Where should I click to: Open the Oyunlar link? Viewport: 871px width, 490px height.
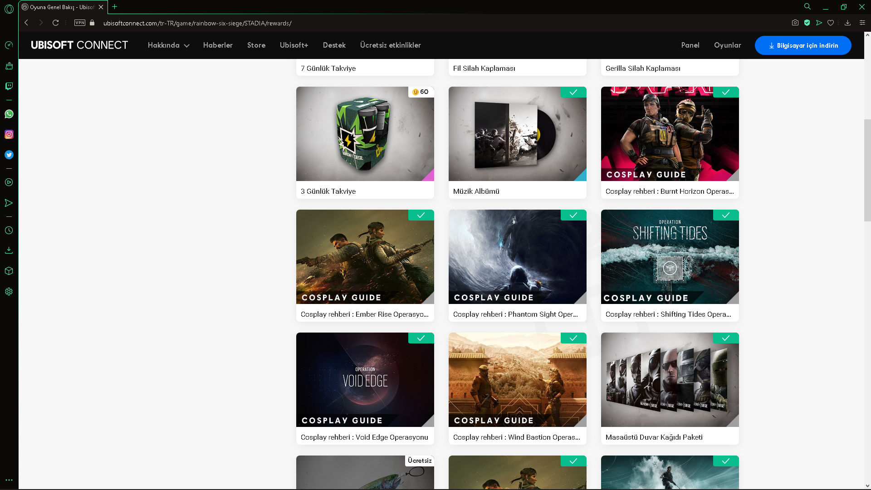pos(727,45)
